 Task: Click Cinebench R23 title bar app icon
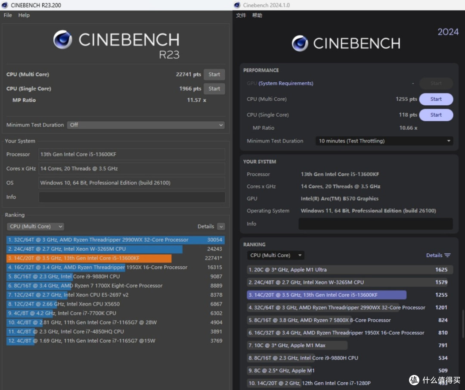pyautogui.click(x=4, y=5)
